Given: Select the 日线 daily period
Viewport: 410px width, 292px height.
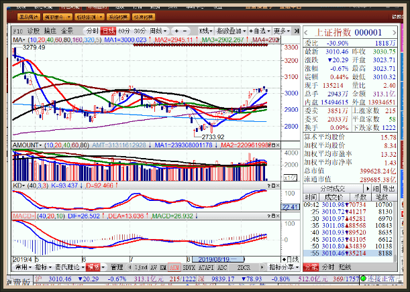Looking at the screenshot, I should pyautogui.click(x=109, y=31).
